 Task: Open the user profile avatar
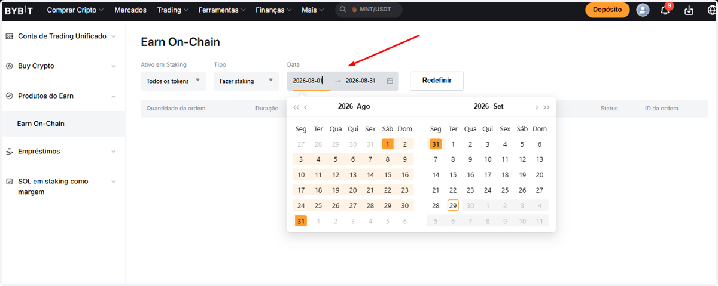pos(643,10)
